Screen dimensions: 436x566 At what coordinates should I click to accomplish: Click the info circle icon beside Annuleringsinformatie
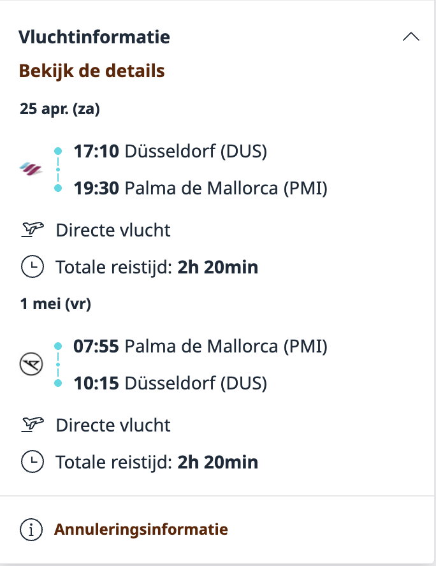[x=31, y=529]
